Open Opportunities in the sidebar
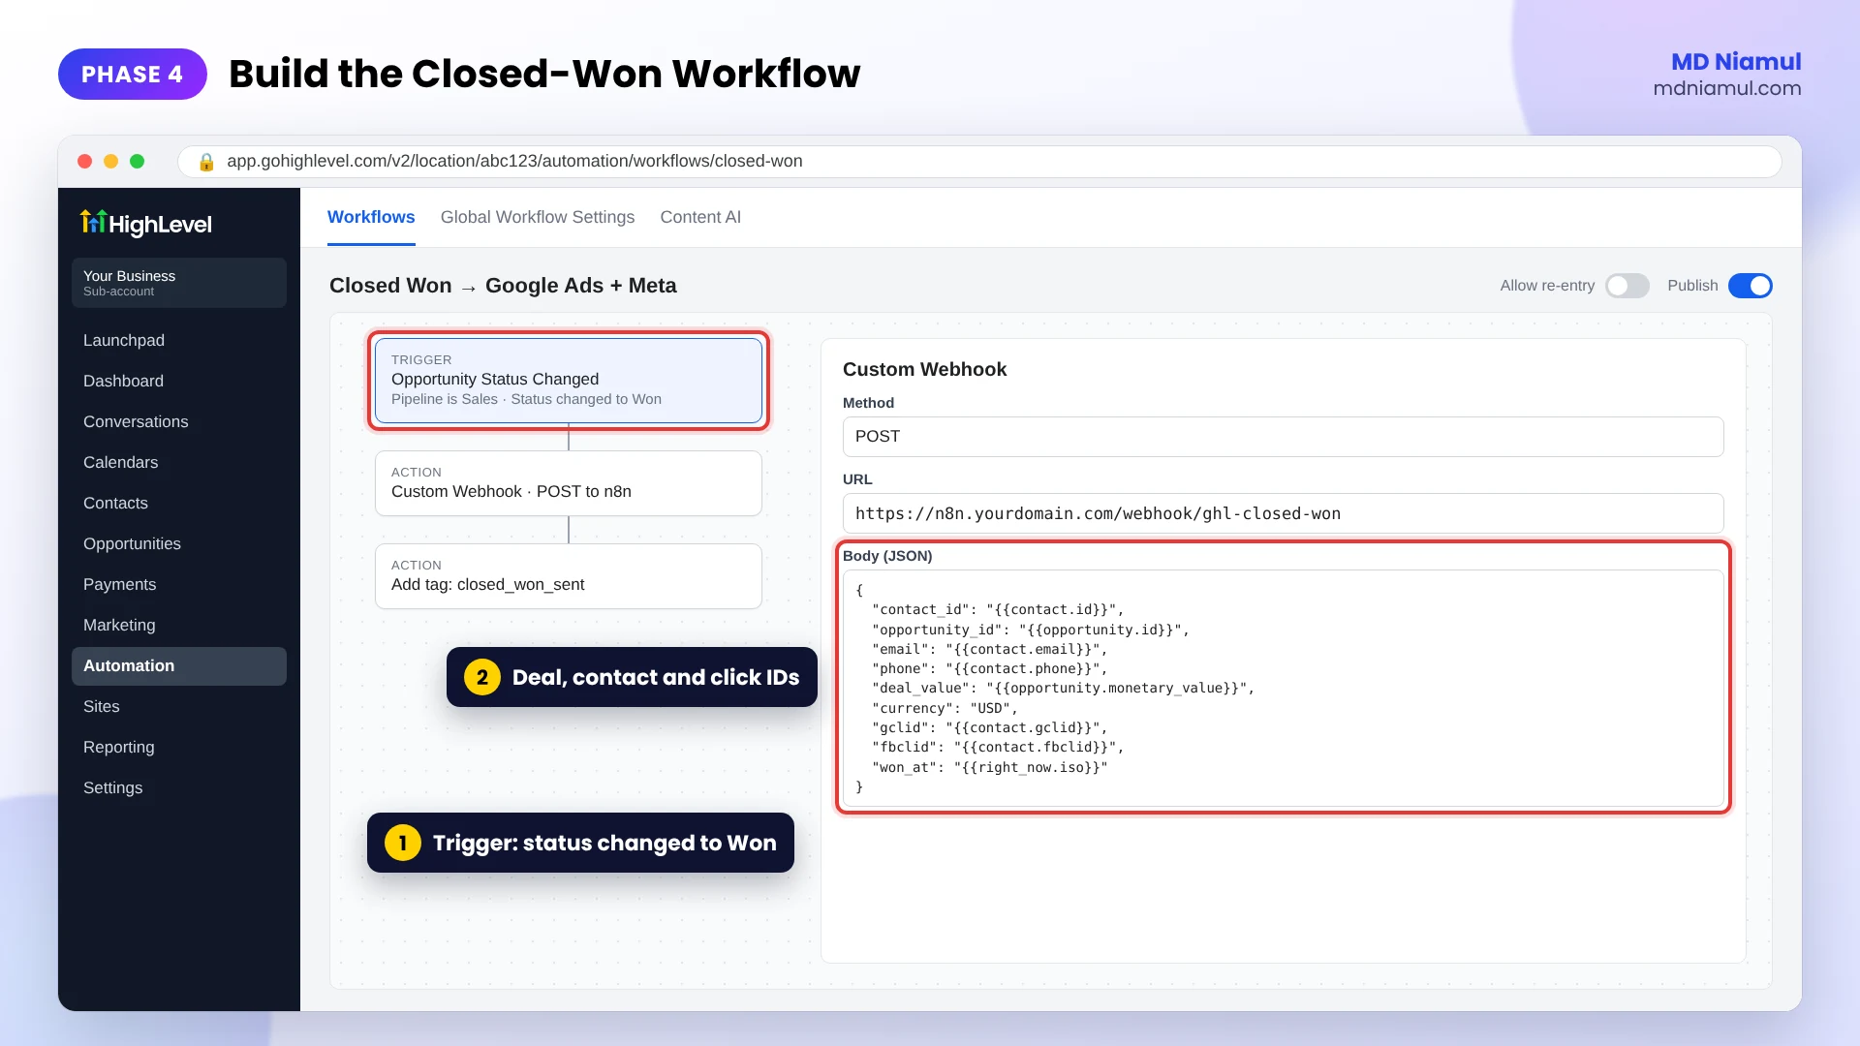Image resolution: width=1860 pixels, height=1046 pixels. pos(179,543)
